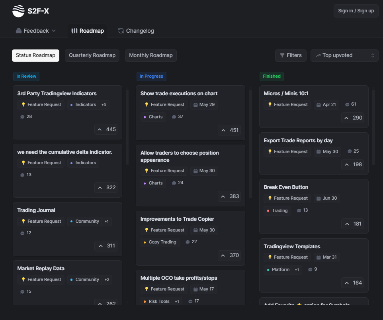
Task: Click Charts tag on Show trade executions card
Action: [x=153, y=117]
